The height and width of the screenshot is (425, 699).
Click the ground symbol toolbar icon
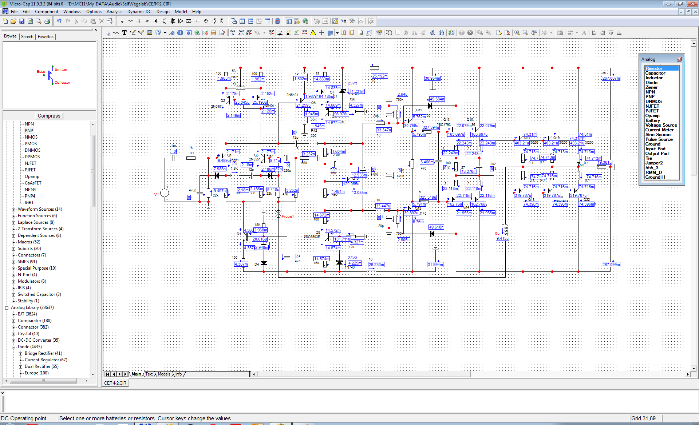click(122, 21)
